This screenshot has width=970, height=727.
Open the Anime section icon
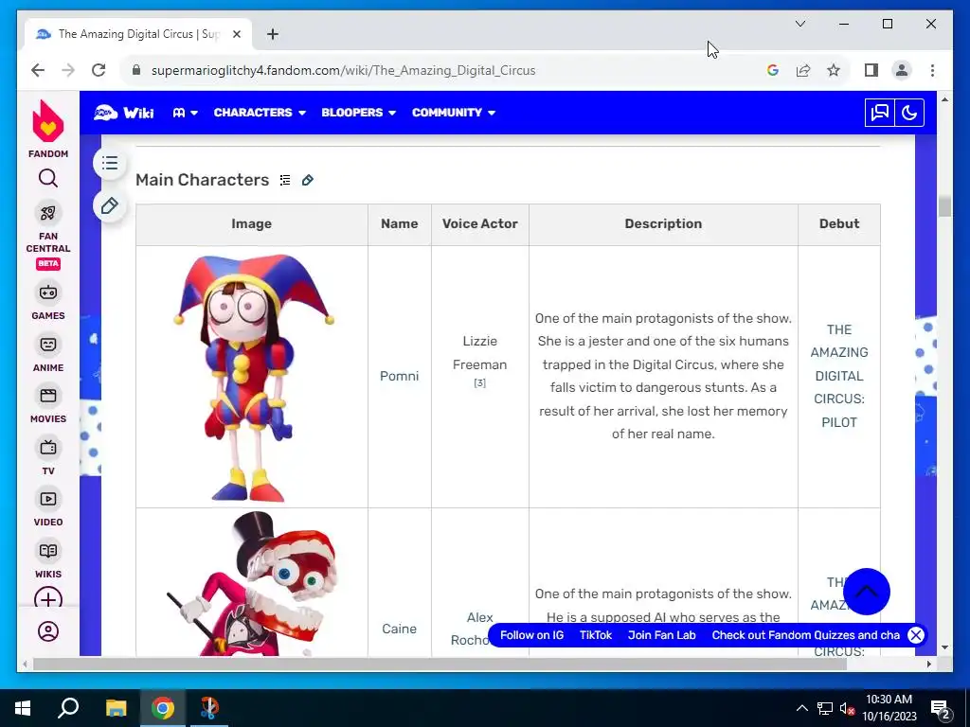[x=48, y=345]
